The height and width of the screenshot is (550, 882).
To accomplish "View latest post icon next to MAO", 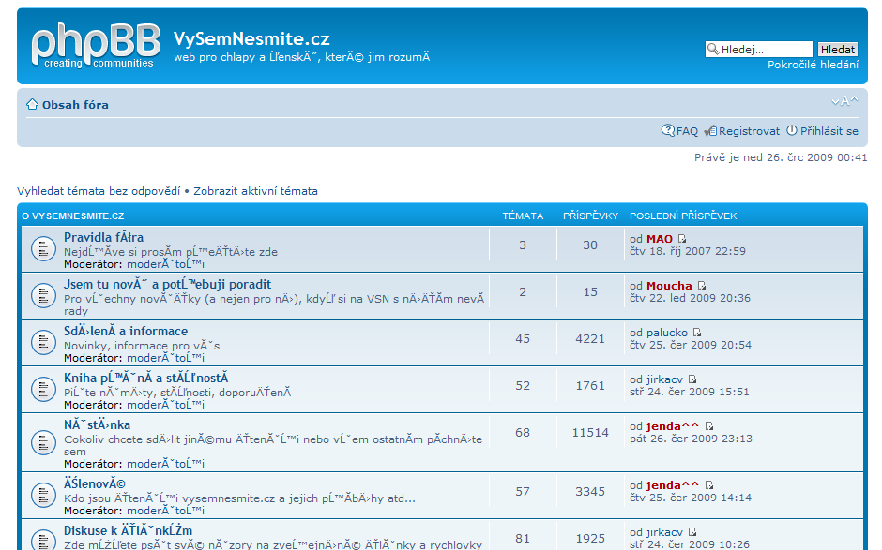I will 682,239.
